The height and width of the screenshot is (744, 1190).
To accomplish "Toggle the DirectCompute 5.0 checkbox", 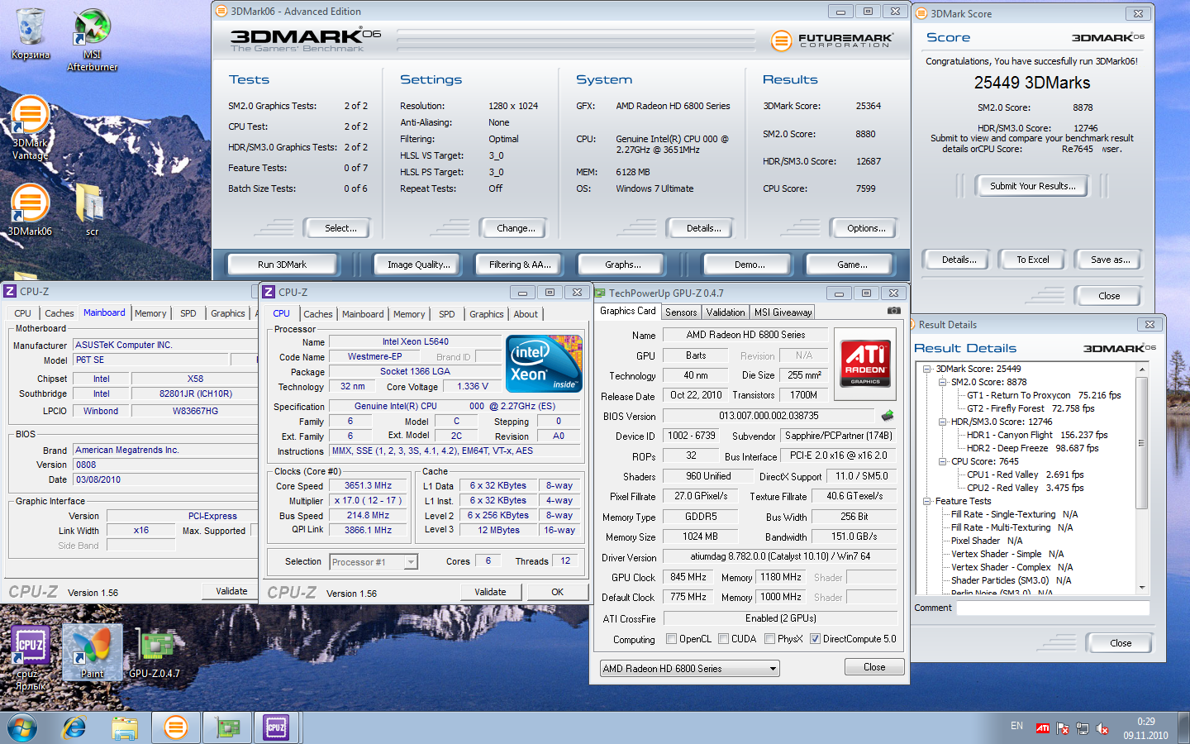I will coord(816,639).
